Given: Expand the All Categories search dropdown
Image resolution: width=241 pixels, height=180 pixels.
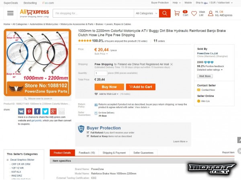Looking at the screenshot, I should pyautogui.click(x=146, y=13).
